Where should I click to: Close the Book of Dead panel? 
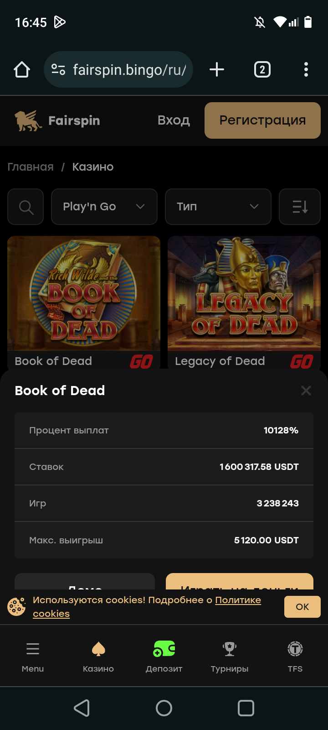pyautogui.click(x=306, y=391)
